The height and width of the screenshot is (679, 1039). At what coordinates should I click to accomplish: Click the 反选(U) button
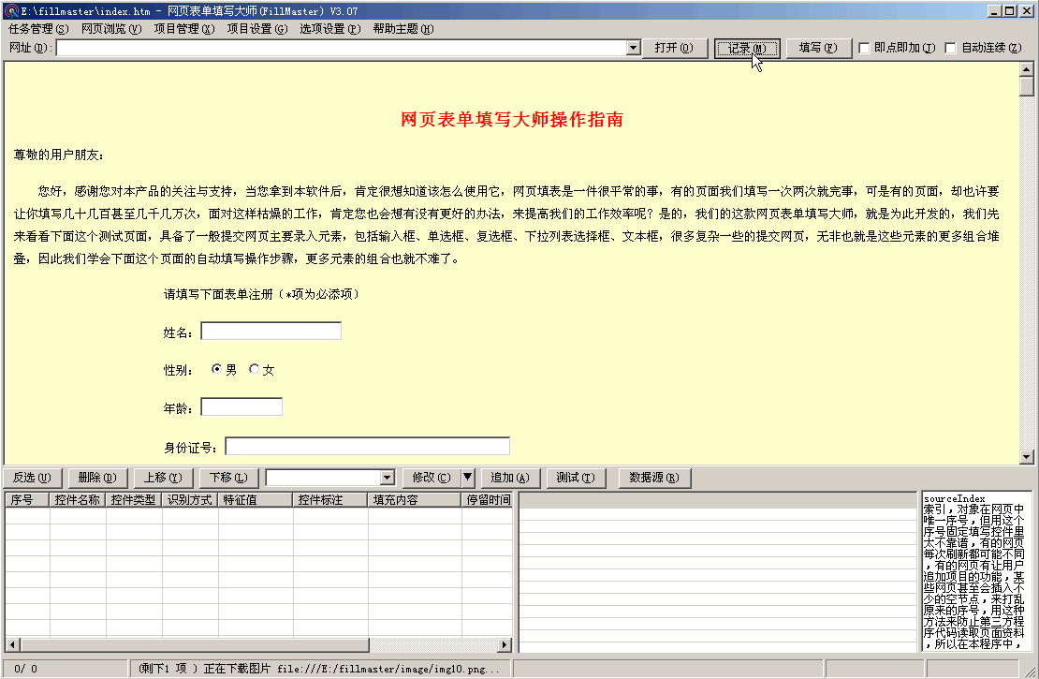(33, 478)
